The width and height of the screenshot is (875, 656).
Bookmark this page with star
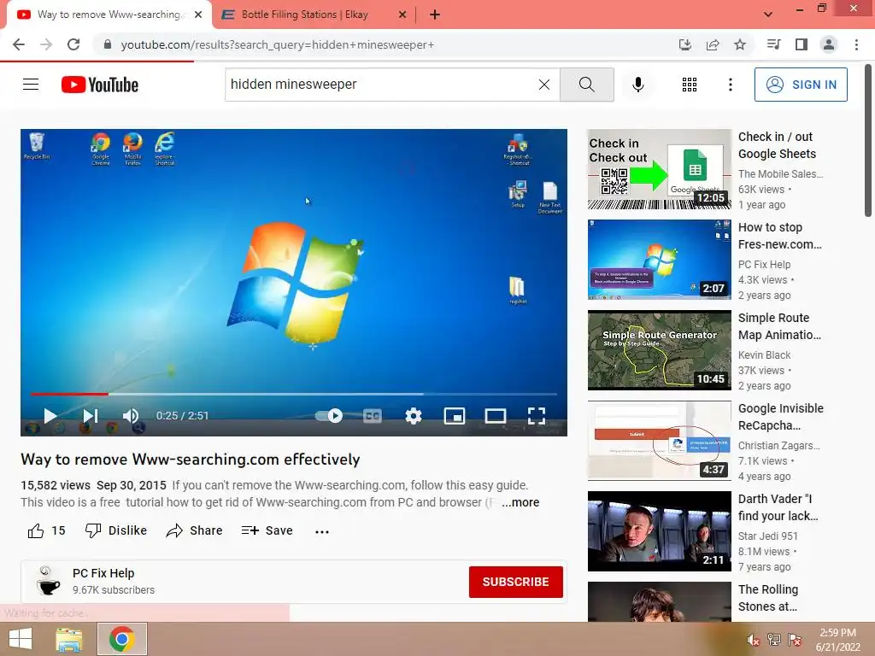tap(740, 44)
